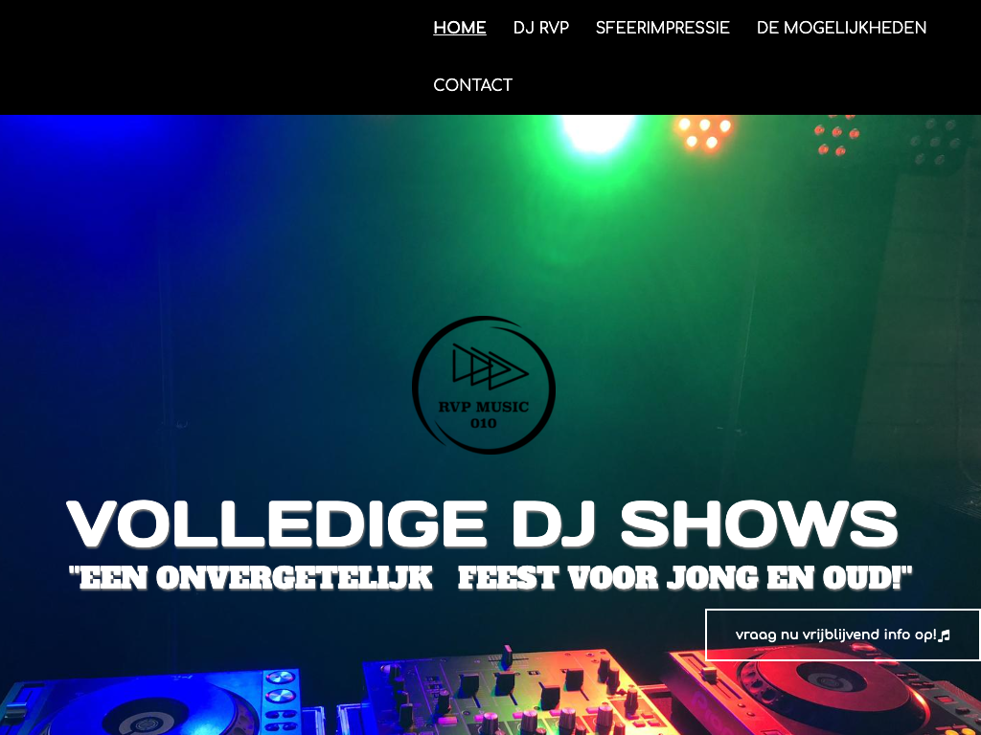Click the VOLLEDIGE DJ SHOWS headline
This screenshot has width=981, height=735.
coord(482,523)
